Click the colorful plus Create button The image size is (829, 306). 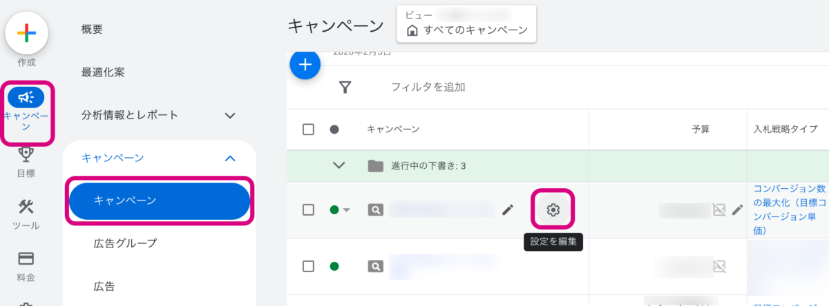[x=26, y=32]
